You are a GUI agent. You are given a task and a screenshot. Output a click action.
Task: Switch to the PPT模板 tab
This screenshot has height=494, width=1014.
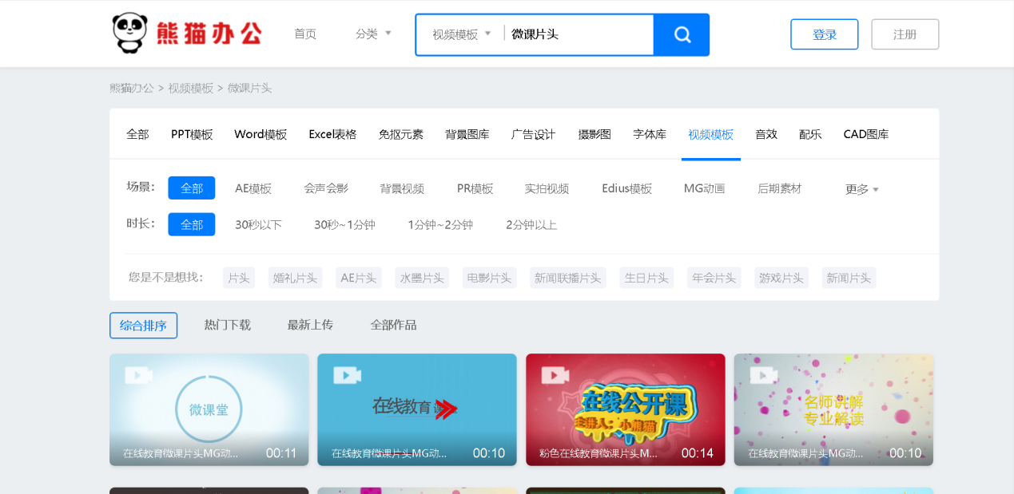click(192, 134)
